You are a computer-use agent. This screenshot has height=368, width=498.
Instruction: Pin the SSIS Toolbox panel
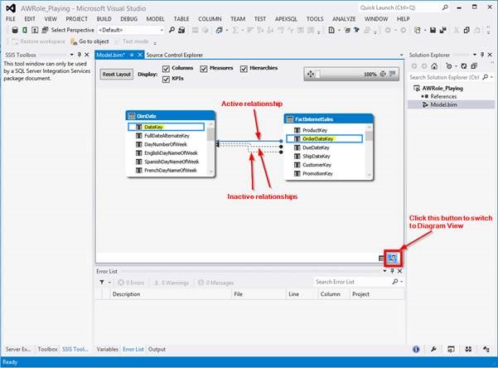point(79,55)
